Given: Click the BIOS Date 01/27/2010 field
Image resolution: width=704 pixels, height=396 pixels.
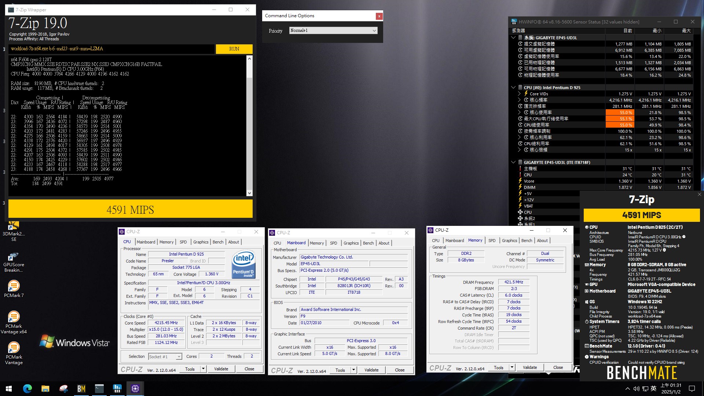Looking at the screenshot, I should [x=324, y=323].
